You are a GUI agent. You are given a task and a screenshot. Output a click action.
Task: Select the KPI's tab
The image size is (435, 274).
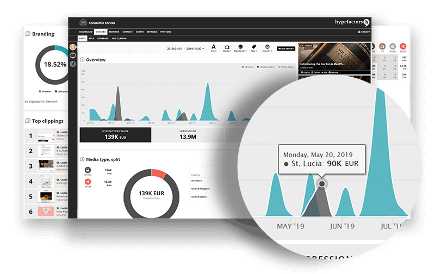tap(91, 39)
